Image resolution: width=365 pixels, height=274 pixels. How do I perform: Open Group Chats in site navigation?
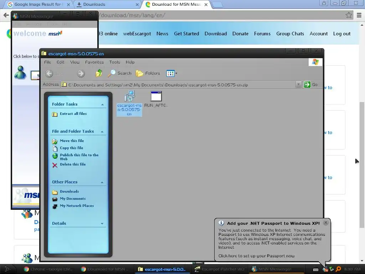click(290, 34)
